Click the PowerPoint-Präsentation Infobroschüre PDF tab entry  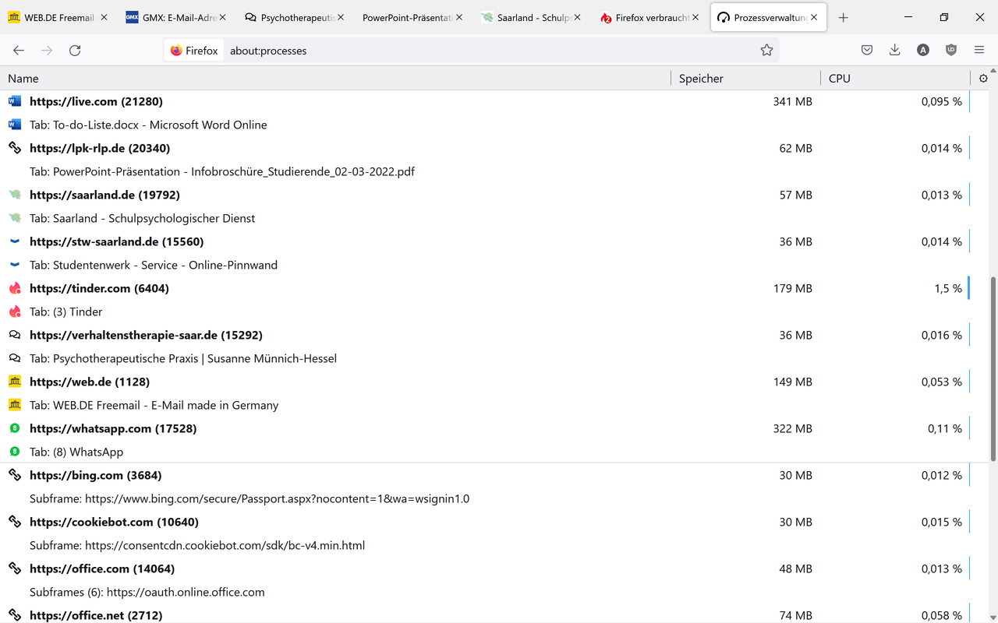[222, 171]
